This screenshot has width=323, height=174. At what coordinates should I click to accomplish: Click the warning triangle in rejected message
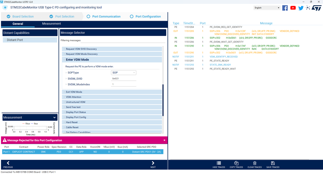click(5, 140)
